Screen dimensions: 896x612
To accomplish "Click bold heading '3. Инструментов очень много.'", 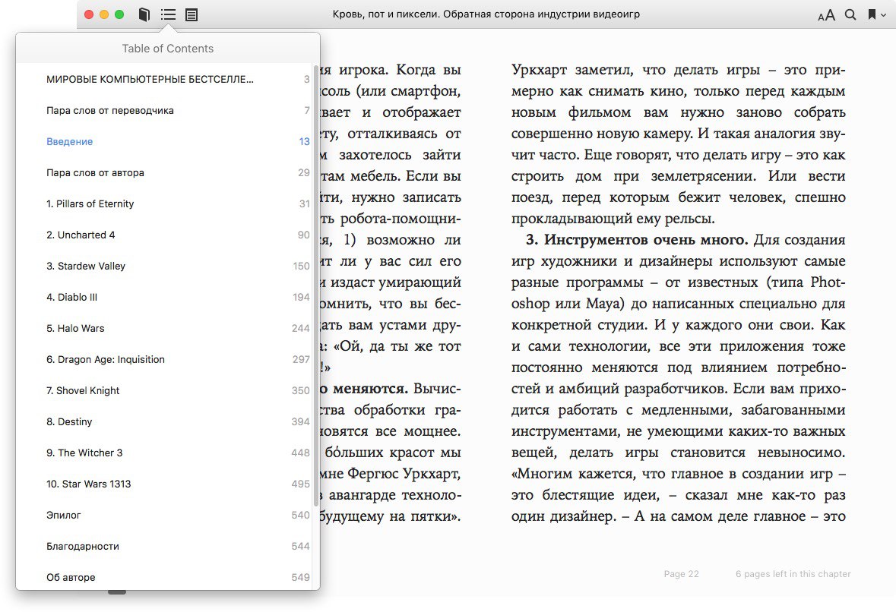I will pos(637,239).
